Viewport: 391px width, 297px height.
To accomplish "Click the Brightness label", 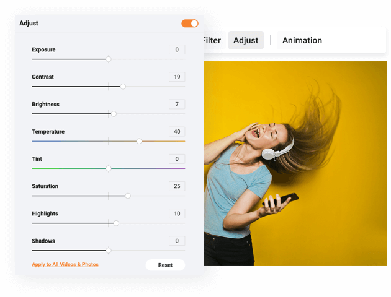I will [x=46, y=104].
